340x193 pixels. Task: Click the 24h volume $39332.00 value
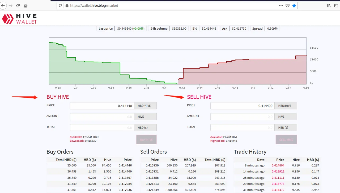[x=179, y=29]
